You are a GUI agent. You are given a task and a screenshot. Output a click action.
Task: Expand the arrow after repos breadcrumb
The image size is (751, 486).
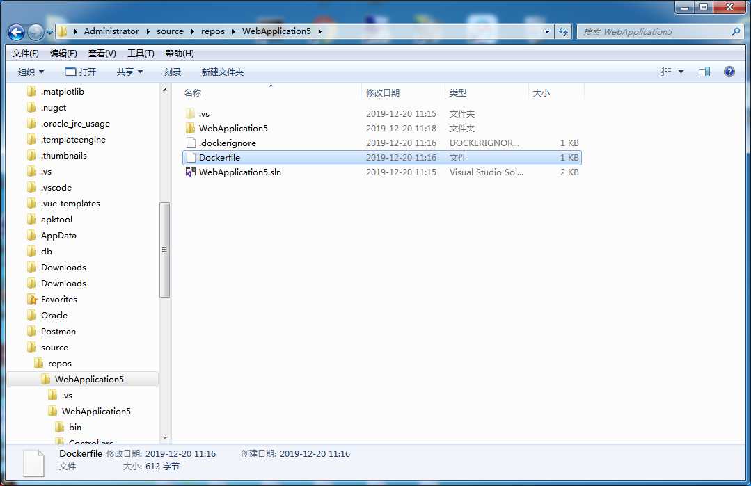click(233, 31)
